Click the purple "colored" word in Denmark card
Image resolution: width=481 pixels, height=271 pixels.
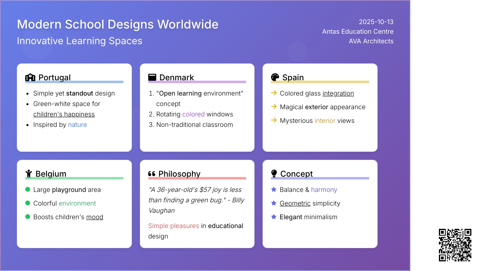(x=193, y=114)
